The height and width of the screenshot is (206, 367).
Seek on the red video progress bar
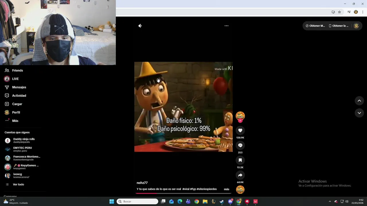click(183, 193)
